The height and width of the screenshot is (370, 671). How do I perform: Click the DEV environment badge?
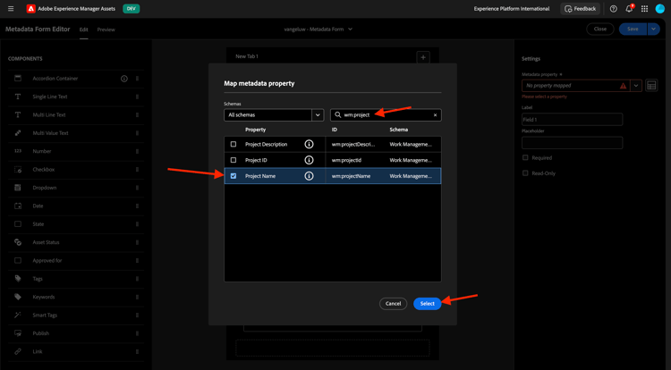pyautogui.click(x=131, y=9)
